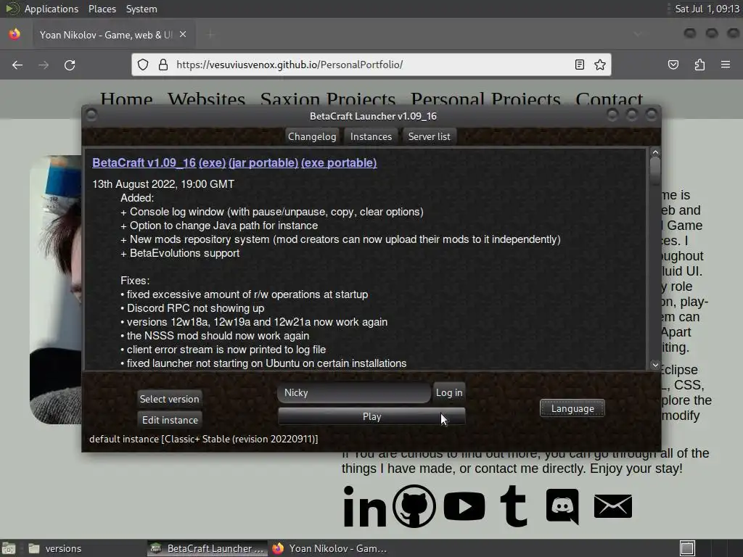
Task: Open Saxion Projects link in portfolio navigation
Action: click(x=328, y=100)
